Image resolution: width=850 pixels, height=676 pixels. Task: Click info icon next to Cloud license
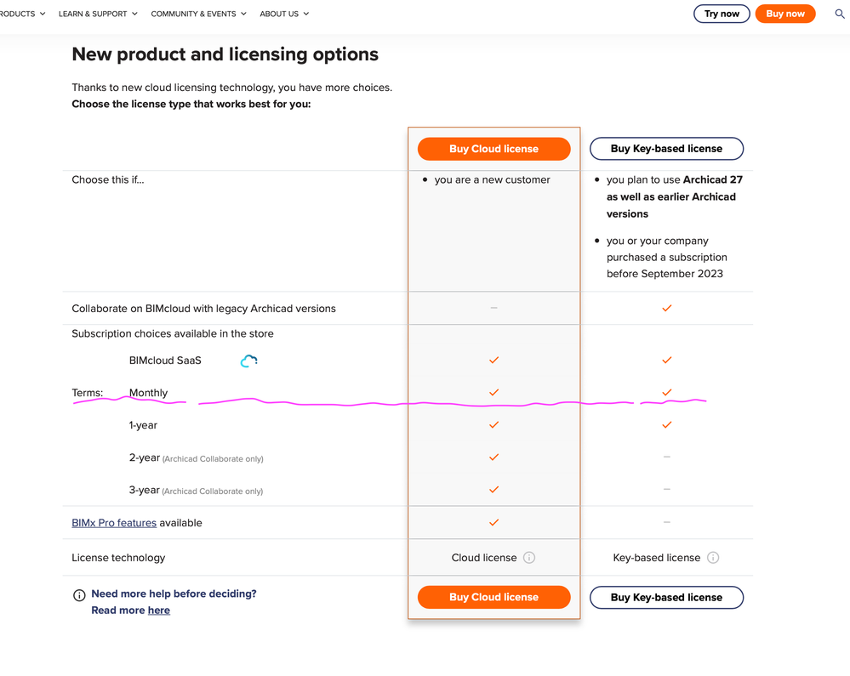click(529, 558)
